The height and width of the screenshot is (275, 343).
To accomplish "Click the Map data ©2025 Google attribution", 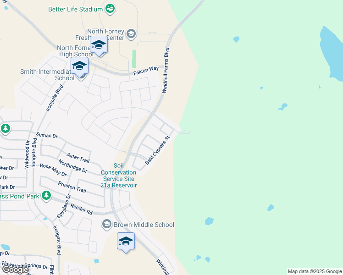I will tap(315, 271).
